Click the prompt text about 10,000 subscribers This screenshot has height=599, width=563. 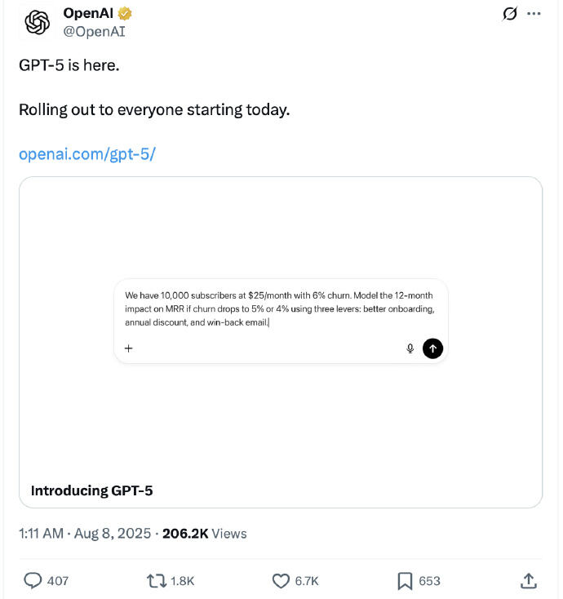tap(280, 308)
